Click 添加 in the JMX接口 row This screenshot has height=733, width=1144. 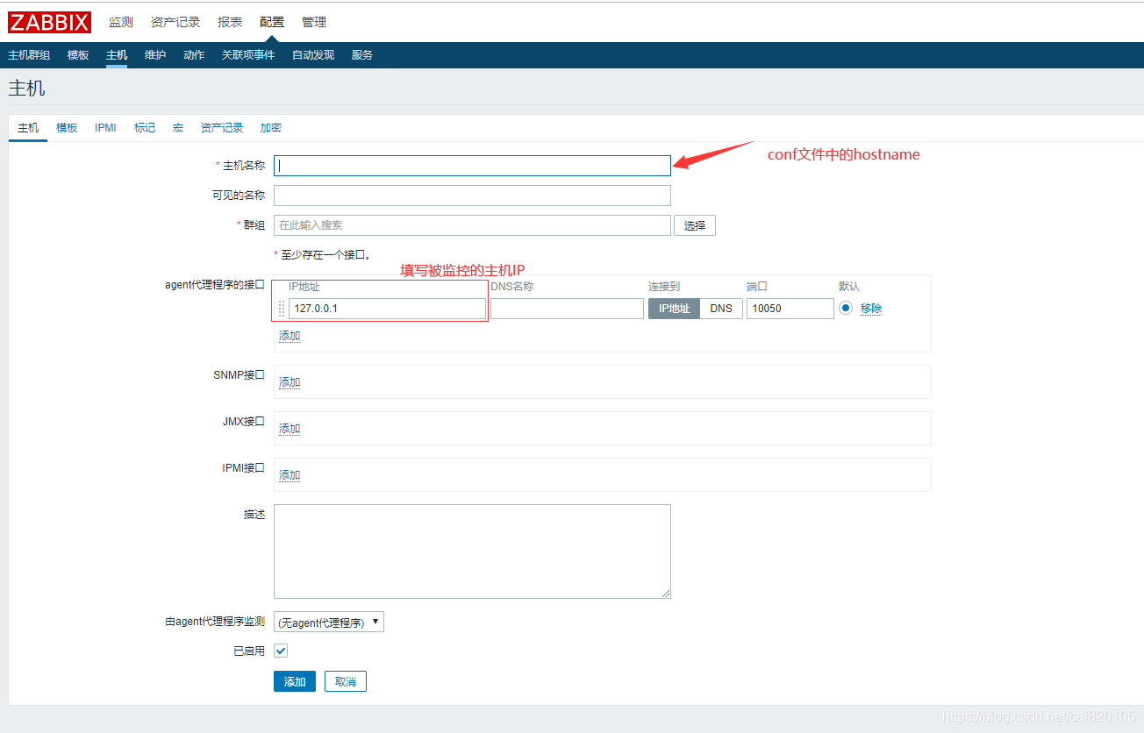click(290, 429)
